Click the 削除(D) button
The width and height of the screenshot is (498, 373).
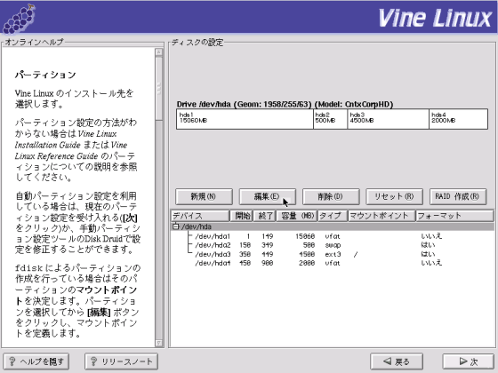pyautogui.click(x=331, y=196)
